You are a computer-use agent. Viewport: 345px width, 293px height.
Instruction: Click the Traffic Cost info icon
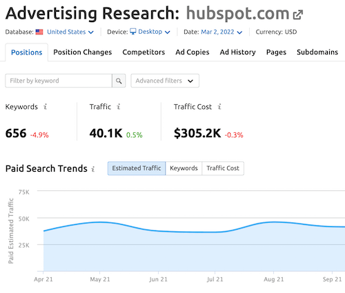pyautogui.click(x=219, y=107)
